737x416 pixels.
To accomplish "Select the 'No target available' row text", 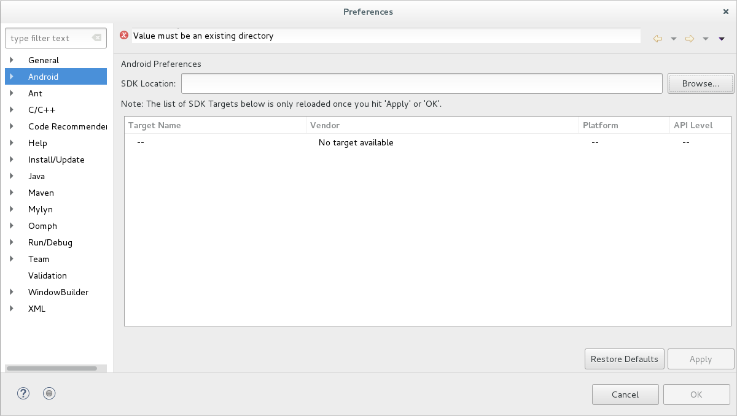I will 356,142.
